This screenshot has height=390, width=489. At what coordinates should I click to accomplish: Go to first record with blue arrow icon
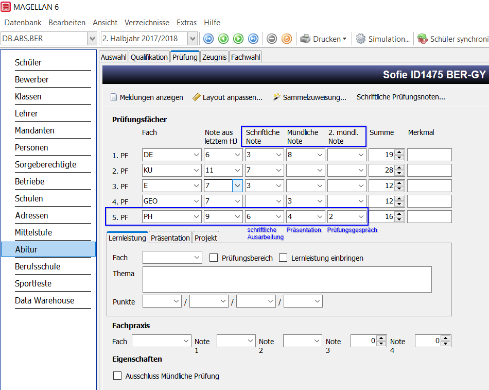point(208,39)
